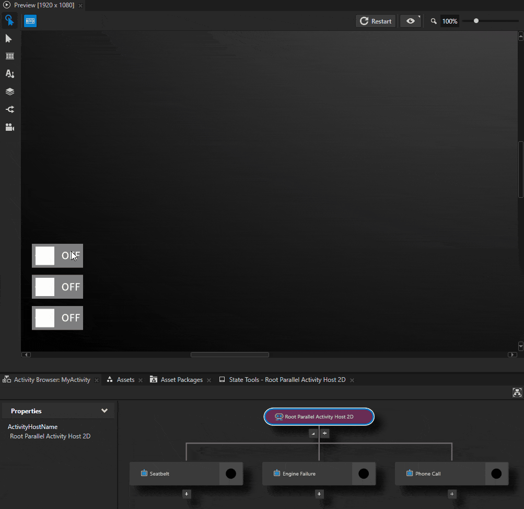The width and height of the screenshot is (524, 509).
Task: Collapse children under Root Parallel Activity Host
Action: [313, 433]
